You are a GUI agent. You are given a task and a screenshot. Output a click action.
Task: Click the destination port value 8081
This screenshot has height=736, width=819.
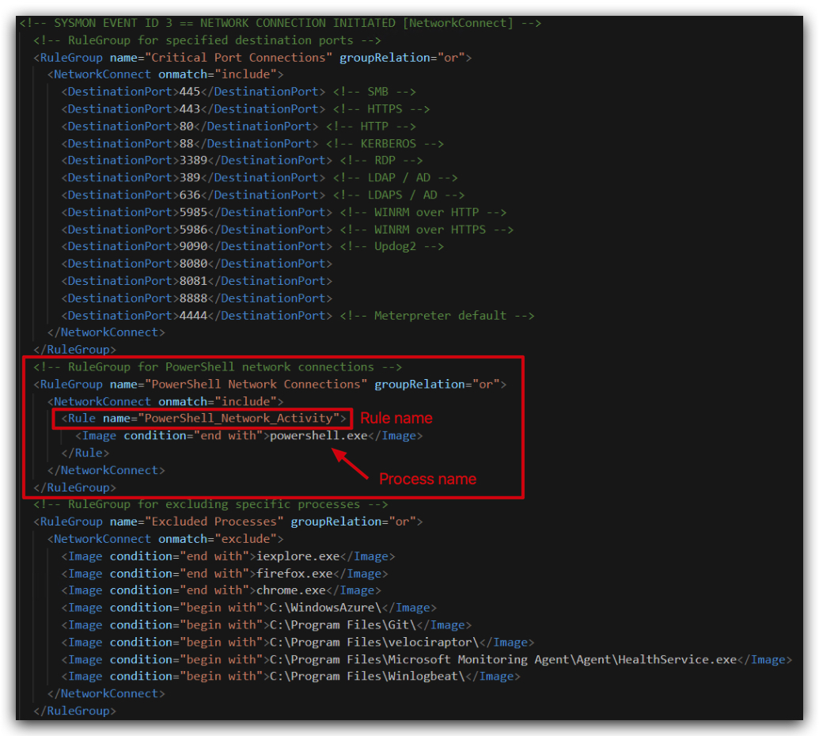tap(193, 280)
